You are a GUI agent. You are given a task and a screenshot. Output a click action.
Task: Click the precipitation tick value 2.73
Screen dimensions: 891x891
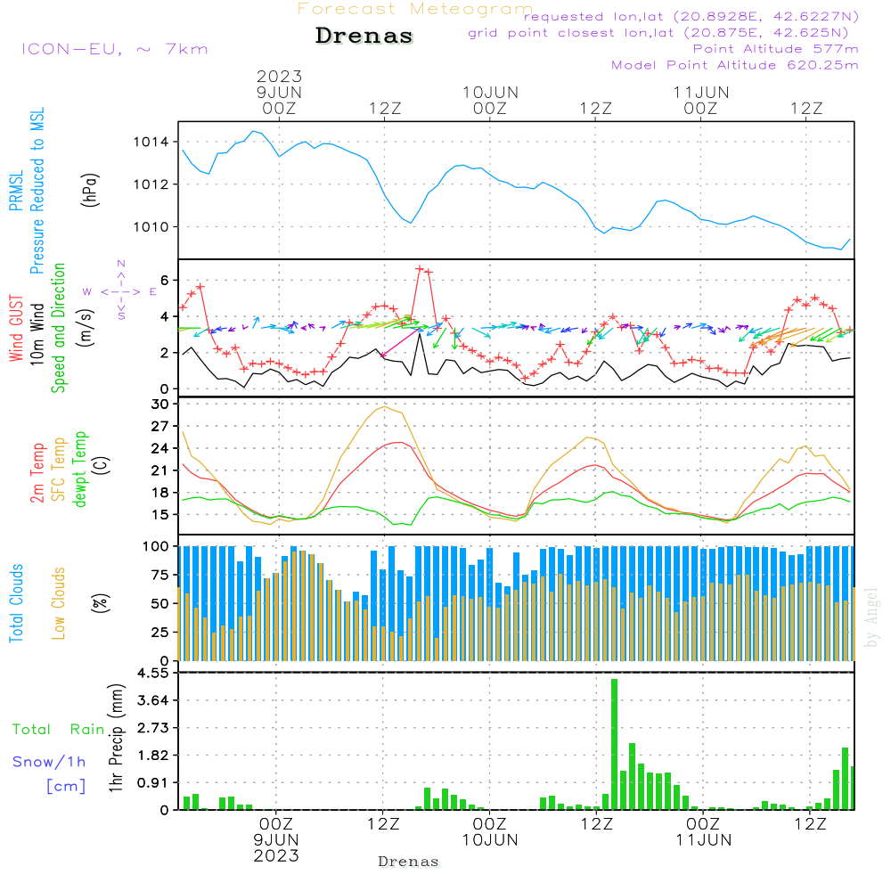[x=153, y=728]
